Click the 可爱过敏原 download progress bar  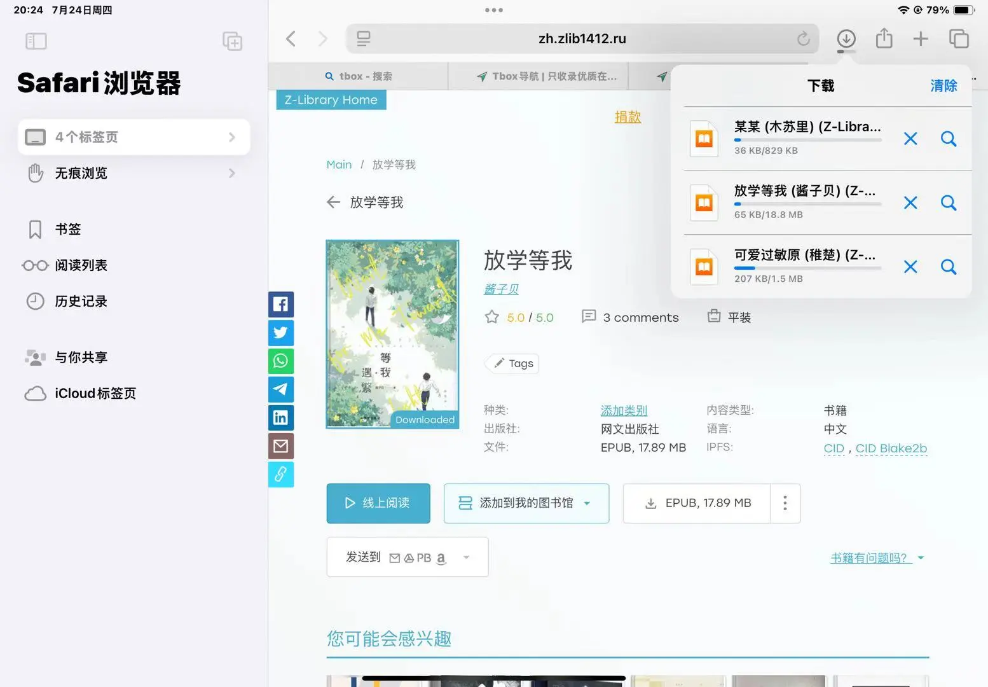coord(807,268)
